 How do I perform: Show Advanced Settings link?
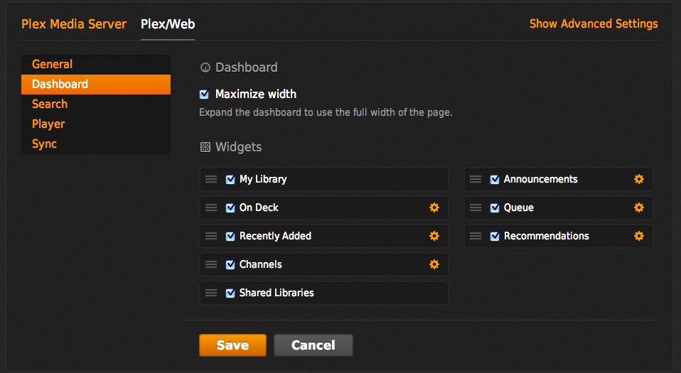coord(594,24)
